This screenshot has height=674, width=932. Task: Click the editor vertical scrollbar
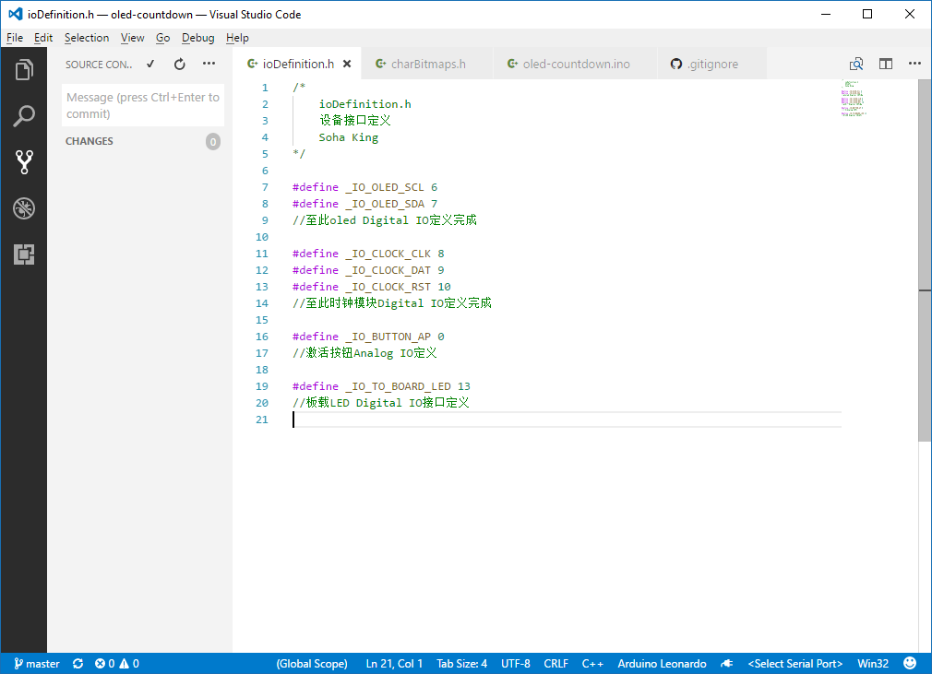click(x=925, y=260)
